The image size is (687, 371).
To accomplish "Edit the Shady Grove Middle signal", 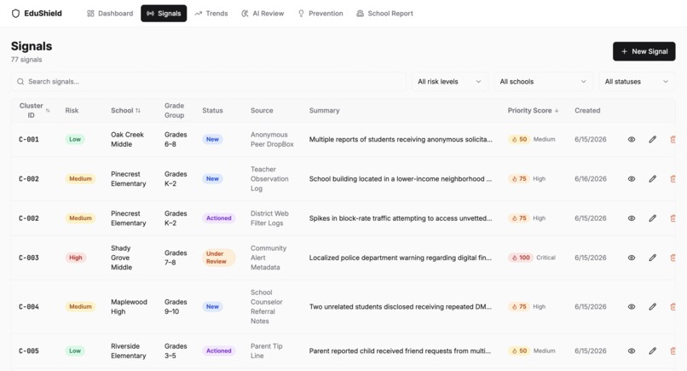I will [x=652, y=258].
